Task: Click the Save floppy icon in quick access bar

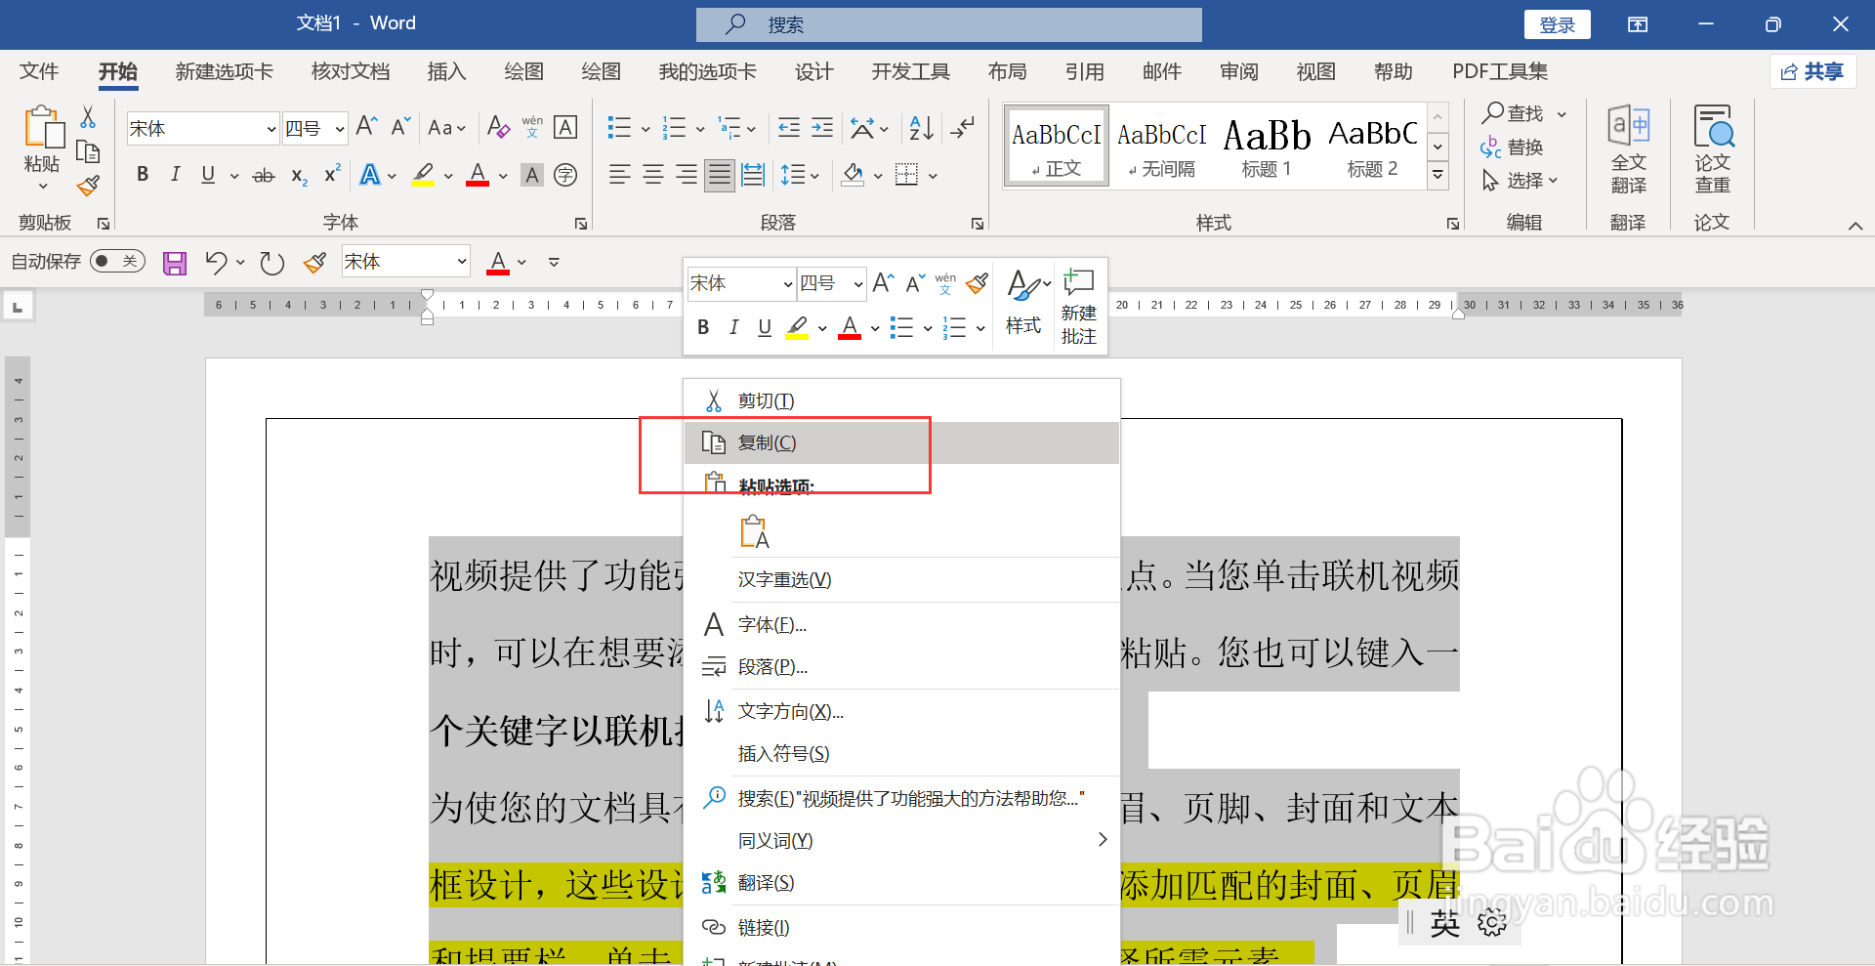Action: (x=175, y=263)
